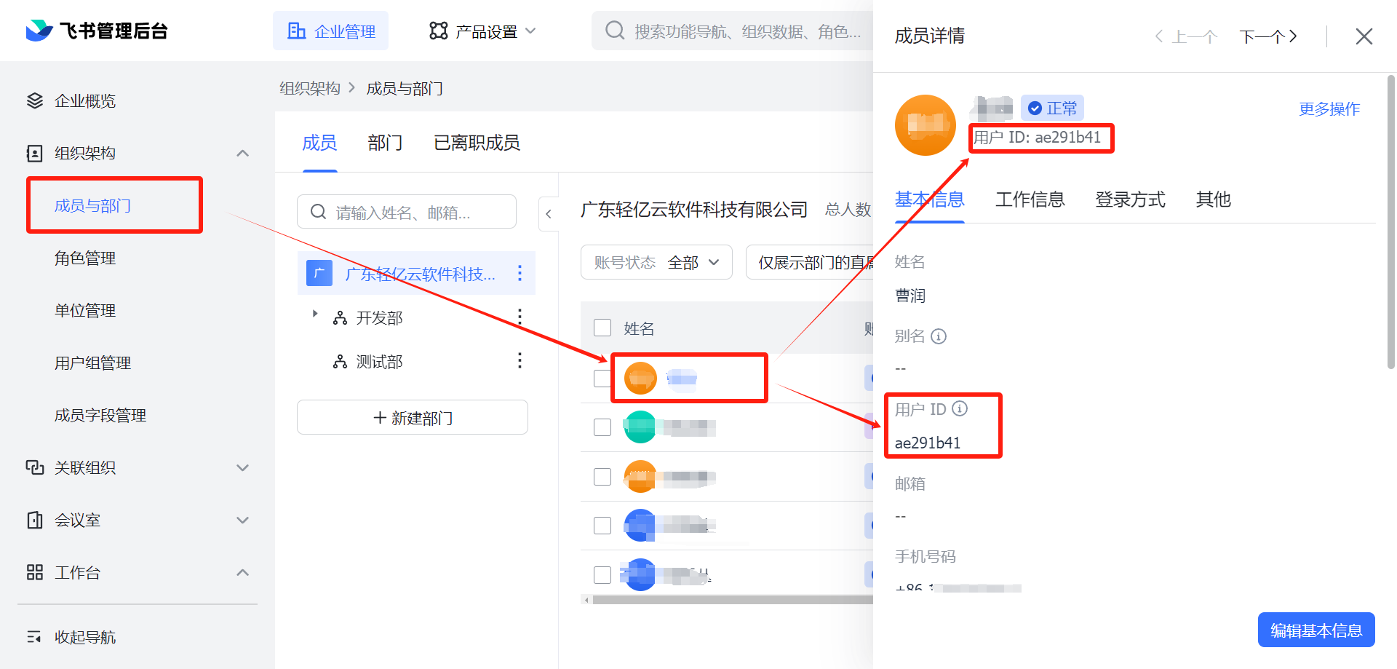1397x669 pixels.
Task: Click the 企业管理 building icon
Action: [297, 31]
